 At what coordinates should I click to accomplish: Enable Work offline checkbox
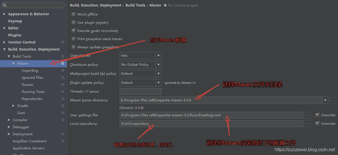pyautogui.click(x=74, y=14)
